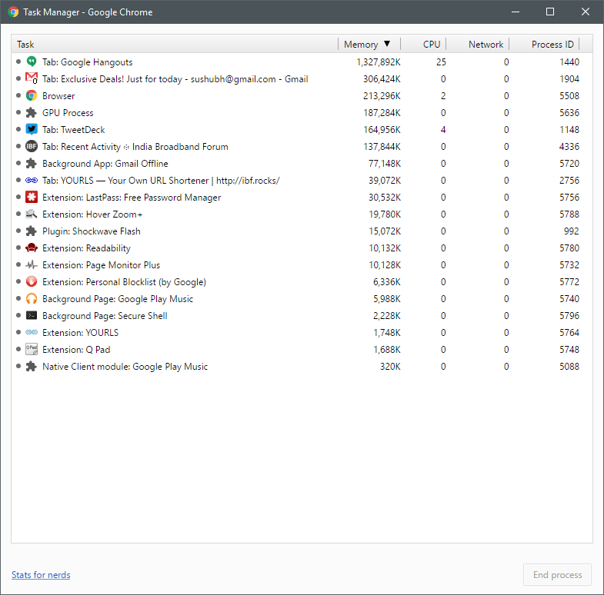
Task: Sort by the Process ID column
Action: tap(552, 45)
